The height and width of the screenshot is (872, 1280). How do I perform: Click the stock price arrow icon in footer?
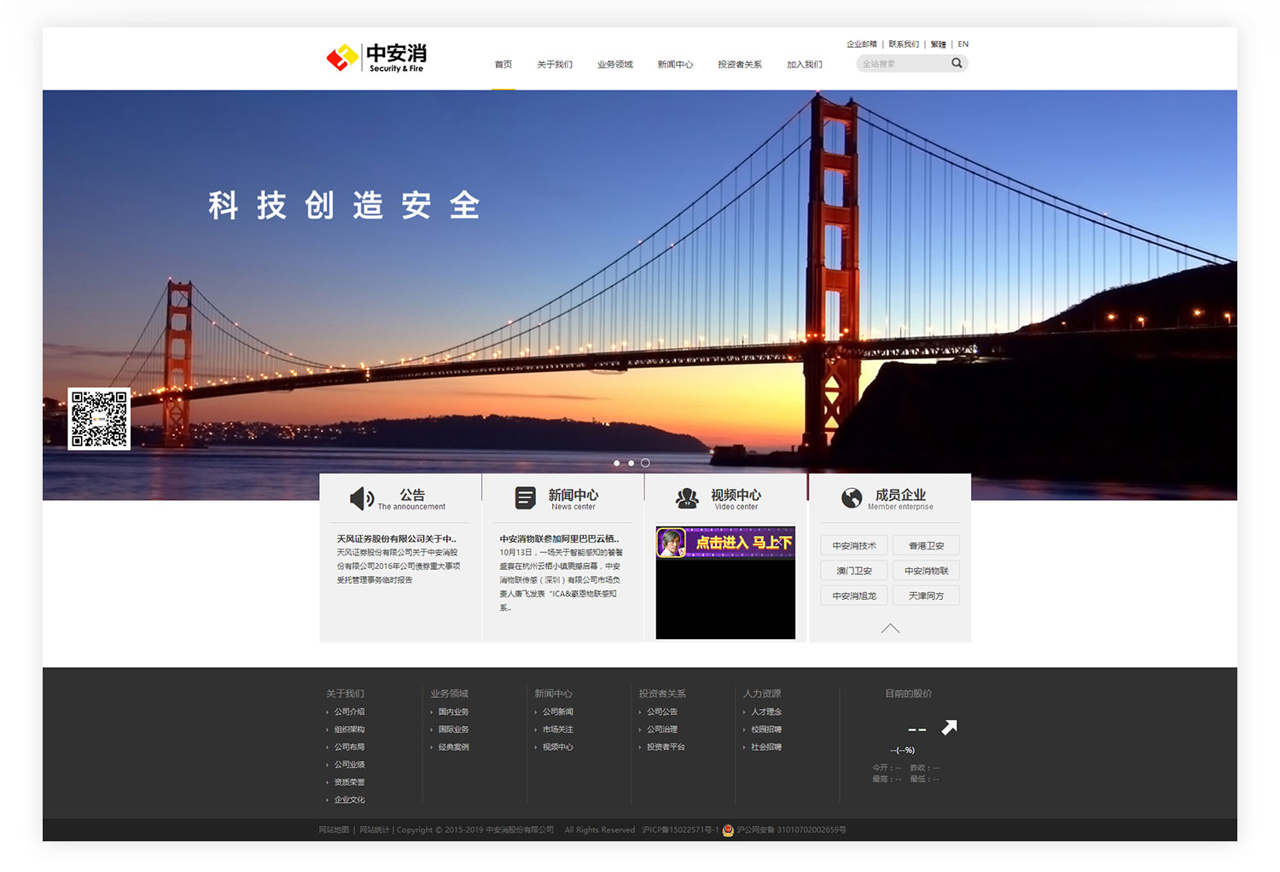[x=950, y=726]
